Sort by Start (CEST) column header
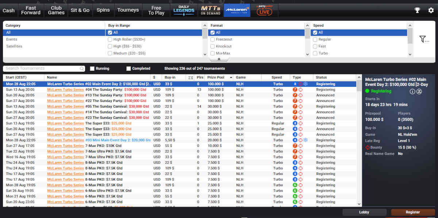Image resolution: width=438 pixels, height=218 pixels. 24,78
